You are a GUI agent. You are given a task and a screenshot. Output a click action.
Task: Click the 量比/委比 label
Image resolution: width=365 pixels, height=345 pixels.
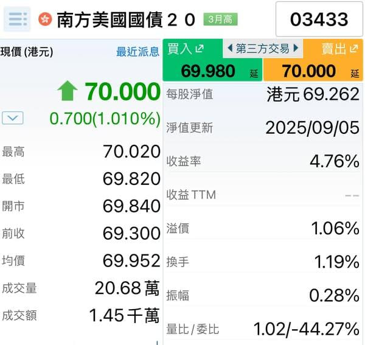pyautogui.click(x=193, y=329)
